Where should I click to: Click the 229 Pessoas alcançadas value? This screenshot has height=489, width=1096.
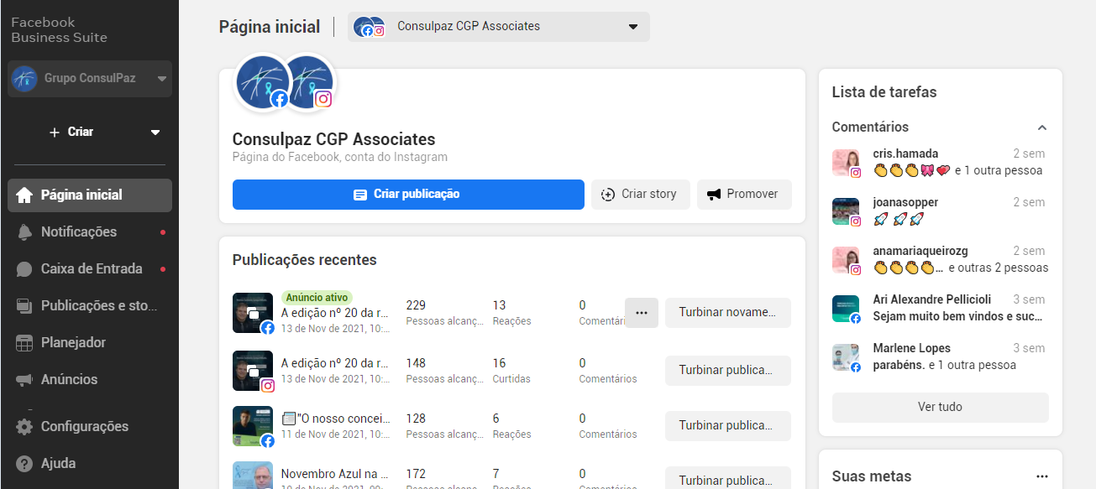pyautogui.click(x=416, y=305)
